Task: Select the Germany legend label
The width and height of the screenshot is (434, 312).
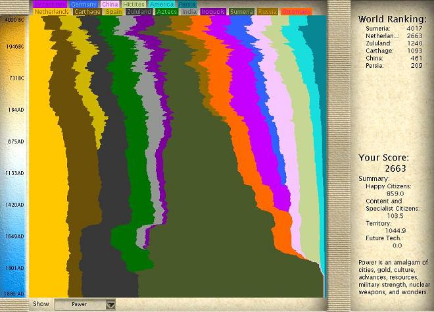Action: (x=84, y=4)
